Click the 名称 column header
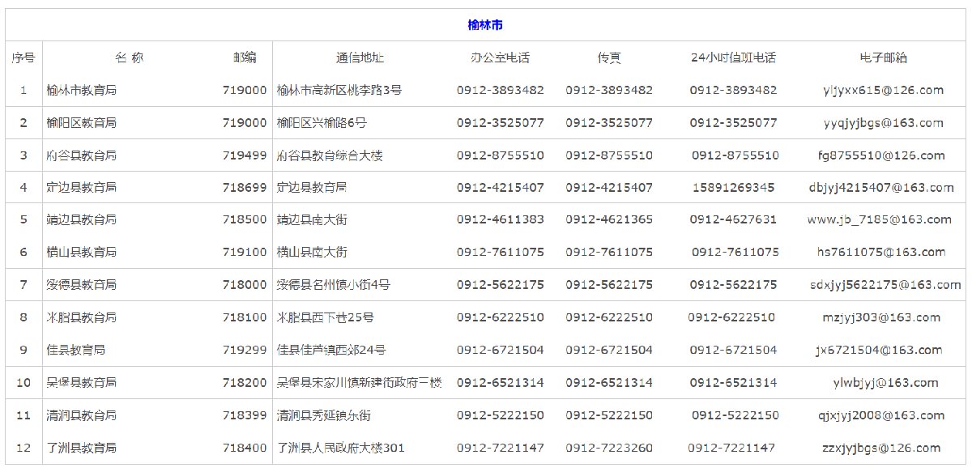 (x=129, y=57)
